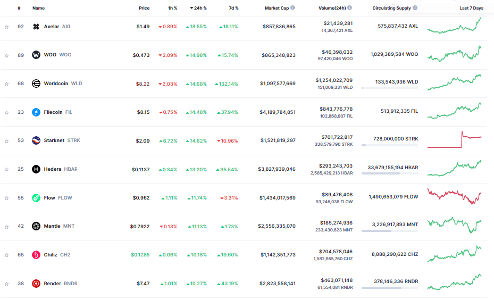Sort by the 7d % column header

pos(233,8)
